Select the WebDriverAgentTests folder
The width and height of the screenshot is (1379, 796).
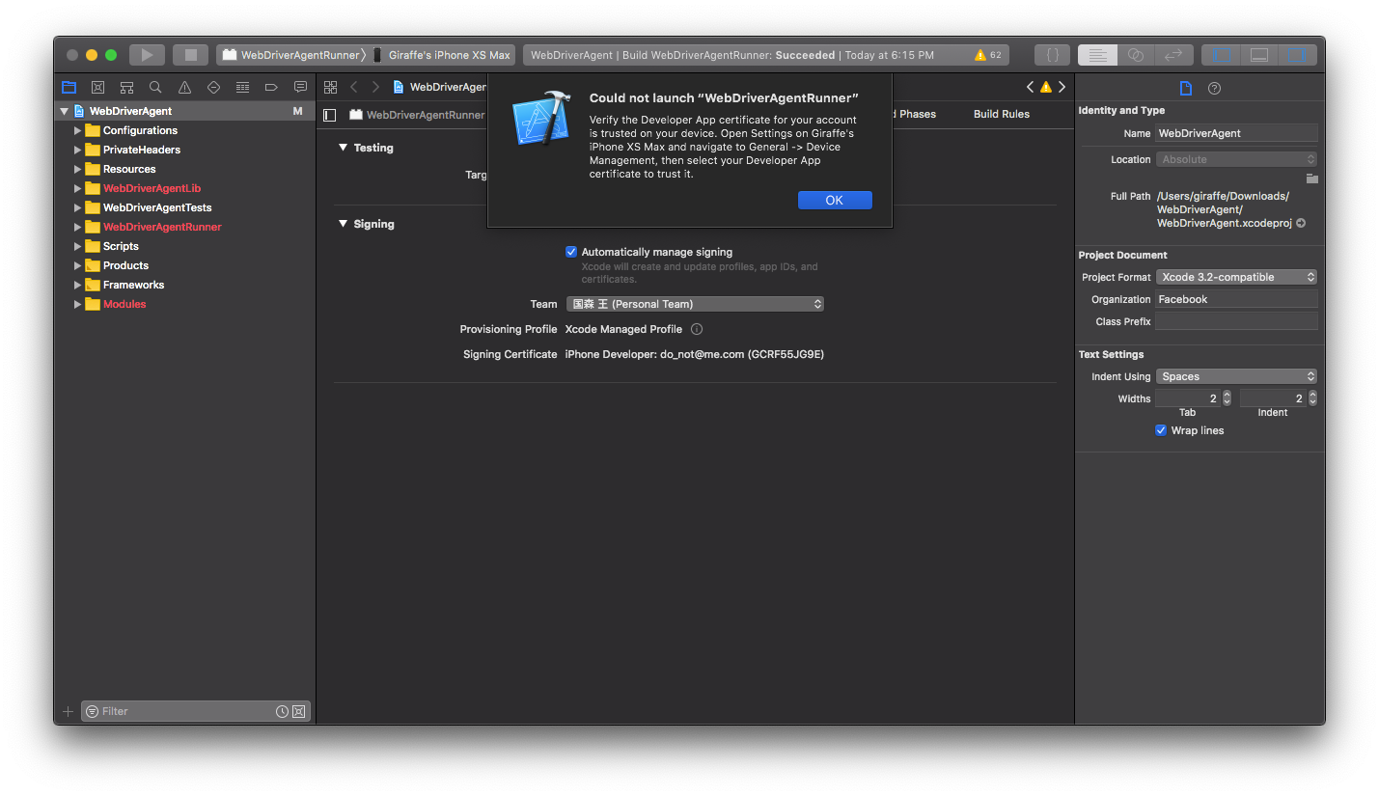157,207
